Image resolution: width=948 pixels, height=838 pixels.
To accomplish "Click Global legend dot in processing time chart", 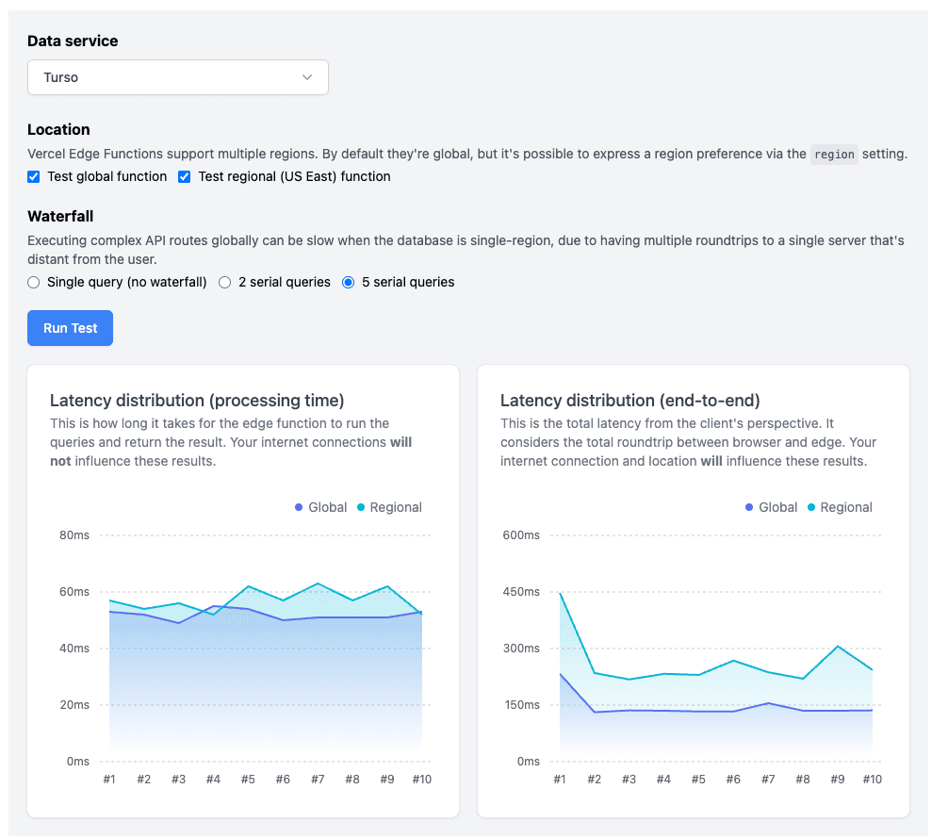I will (299, 507).
